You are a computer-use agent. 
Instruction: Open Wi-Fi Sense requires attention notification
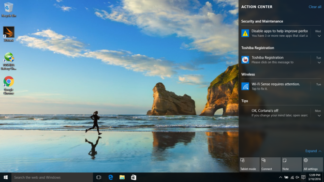pyautogui.click(x=276, y=86)
